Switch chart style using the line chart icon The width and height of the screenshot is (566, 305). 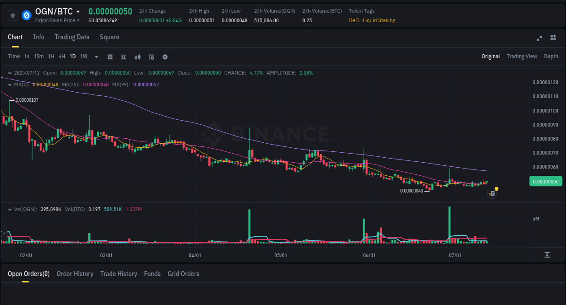click(x=124, y=56)
